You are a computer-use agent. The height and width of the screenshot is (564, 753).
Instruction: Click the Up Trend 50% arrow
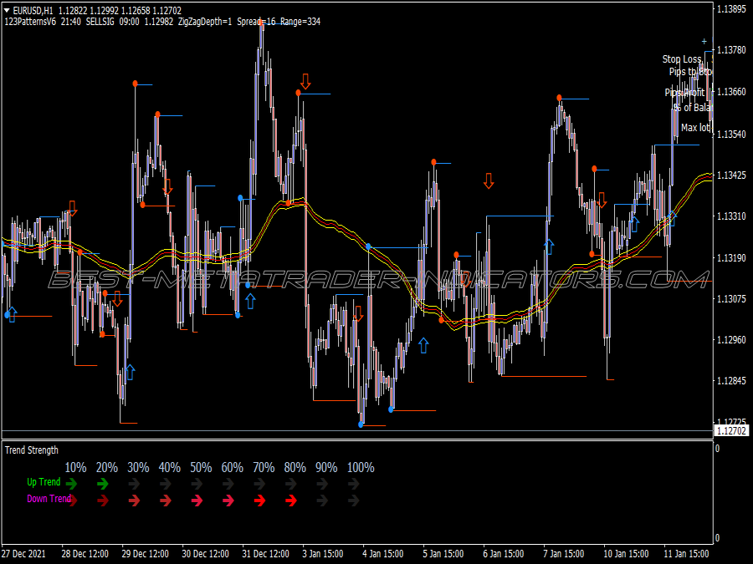click(197, 484)
